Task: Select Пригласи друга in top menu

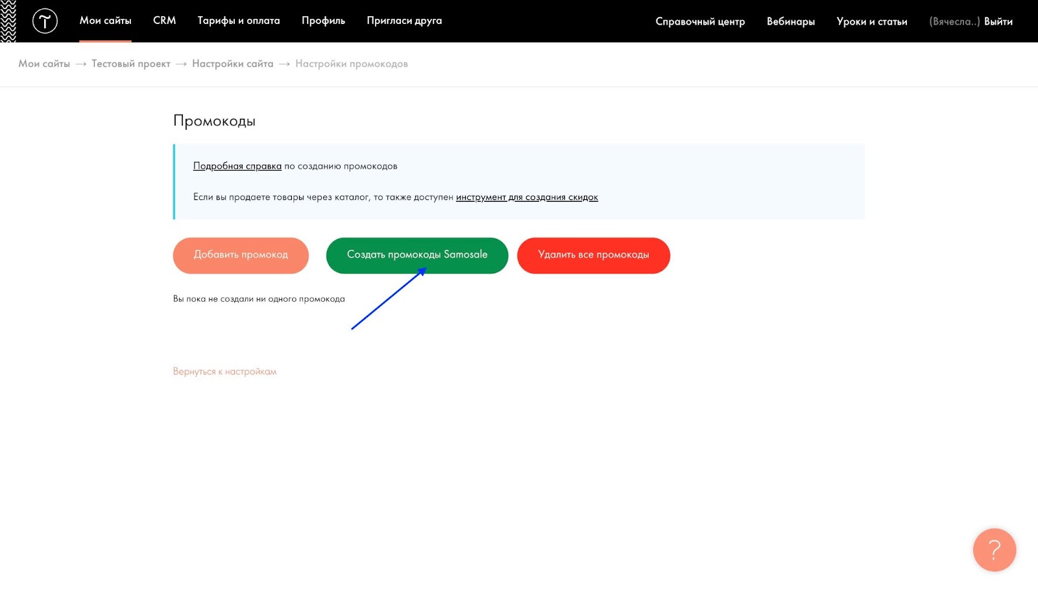Action: (x=404, y=21)
